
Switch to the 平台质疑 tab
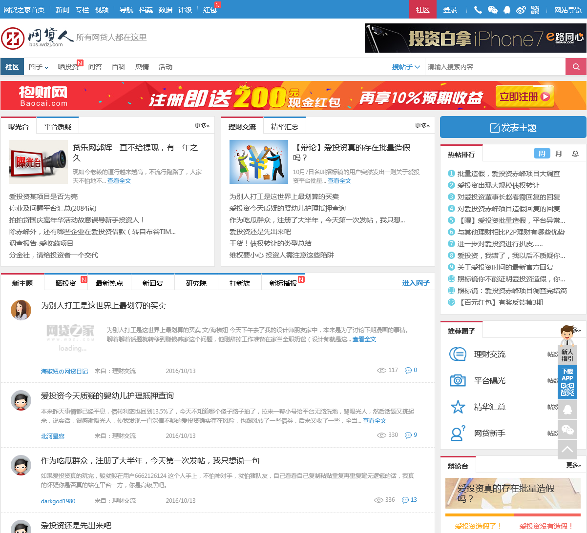pyautogui.click(x=58, y=126)
